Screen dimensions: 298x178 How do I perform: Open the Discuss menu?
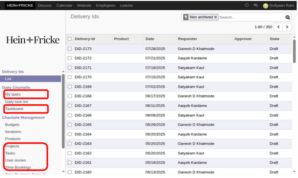45,6
